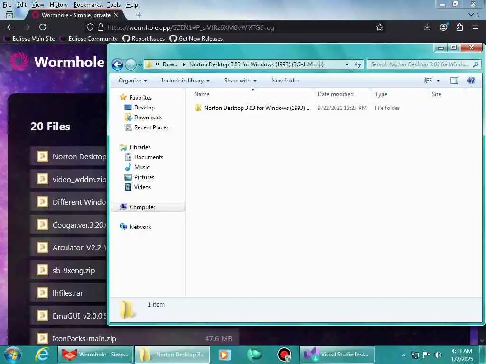Open Eclipse Community bookmark
This screenshot has width=486, height=364.
pos(89,39)
